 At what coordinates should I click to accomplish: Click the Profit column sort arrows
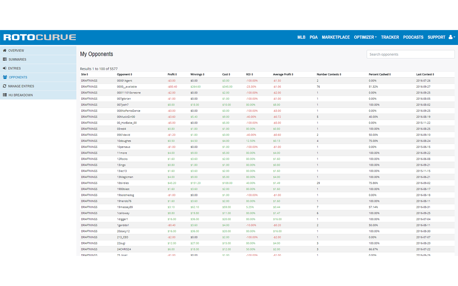[176, 74]
